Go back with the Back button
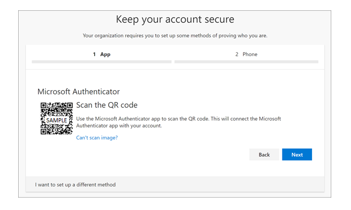Image resolution: width=351 pixels, height=210 pixels. [x=264, y=155]
